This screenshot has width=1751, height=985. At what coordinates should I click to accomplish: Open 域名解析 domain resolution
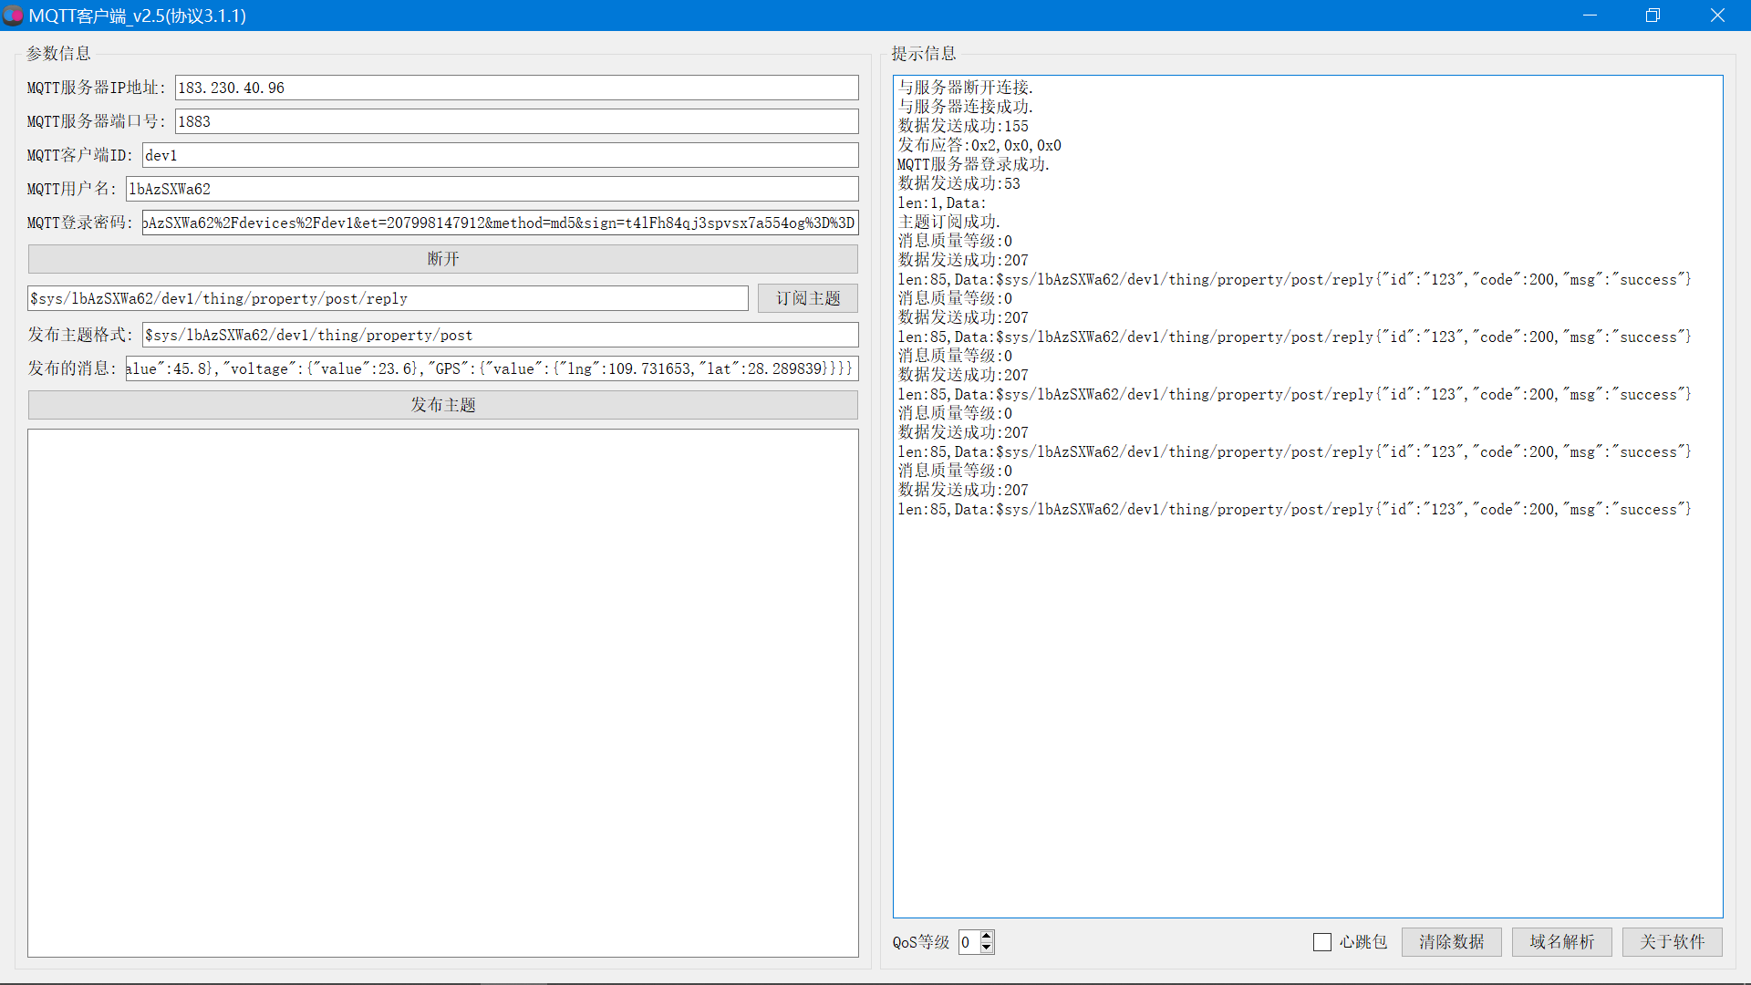click(1561, 942)
